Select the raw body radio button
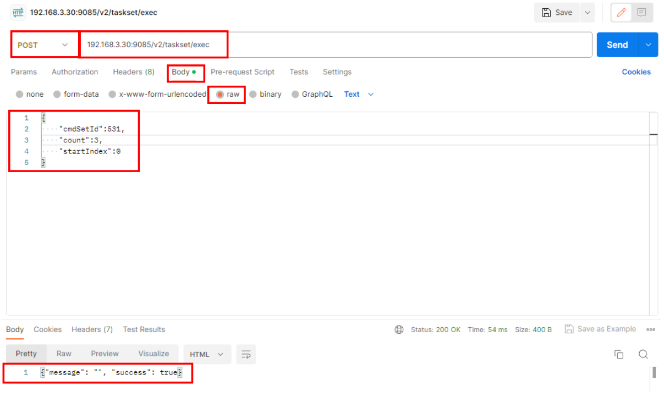Viewport: 664px width, 397px height. (220, 95)
